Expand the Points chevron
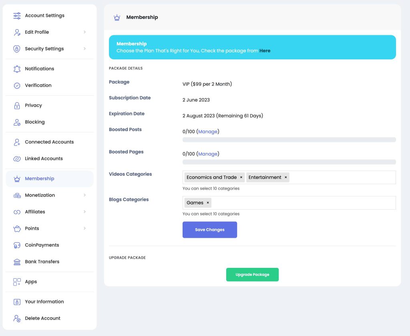410x336 pixels. coord(84,229)
